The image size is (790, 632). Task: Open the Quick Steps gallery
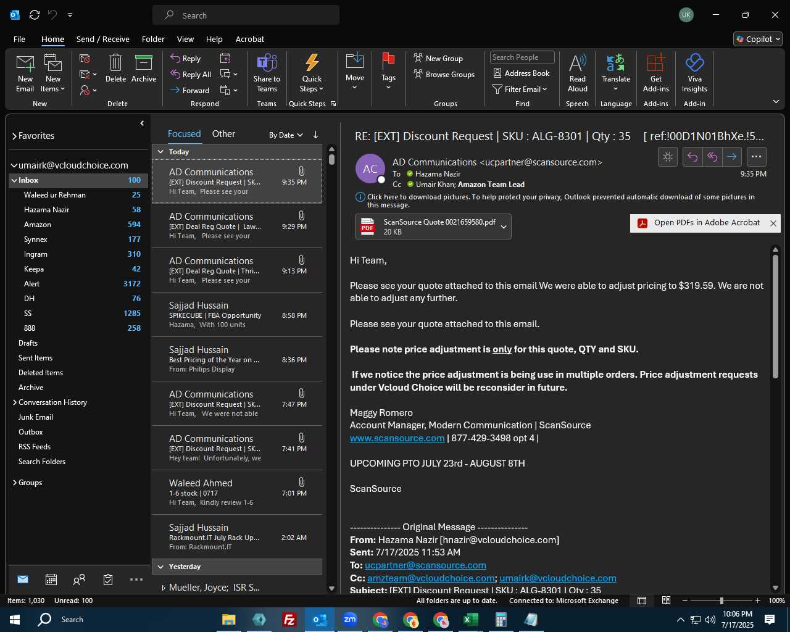(312, 73)
